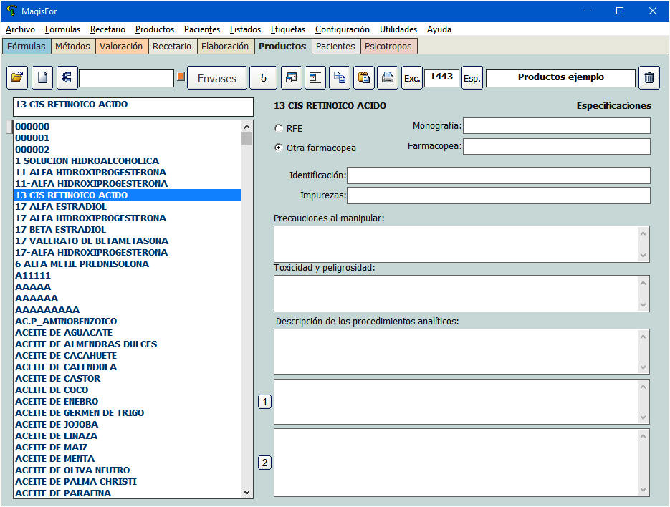Select 17 VALERATO DE BETAMETASONA entry
Viewport: 670px width, 507px height.
tap(128, 241)
